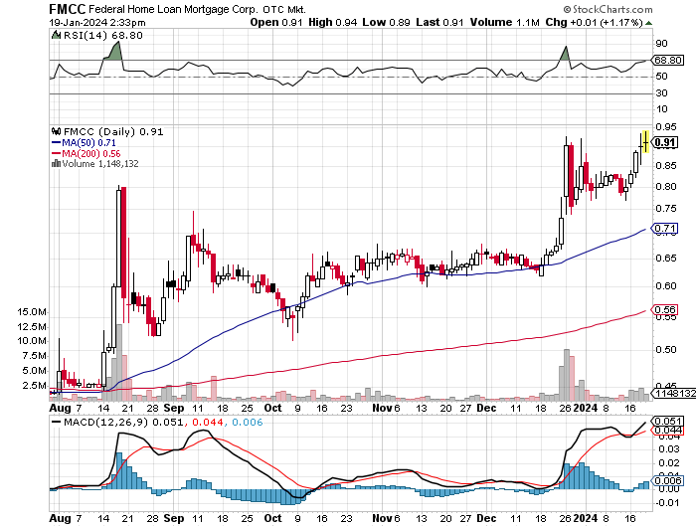
Task: Click the 0.75 label on the price axis
Action: pyautogui.click(x=666, y=209)
